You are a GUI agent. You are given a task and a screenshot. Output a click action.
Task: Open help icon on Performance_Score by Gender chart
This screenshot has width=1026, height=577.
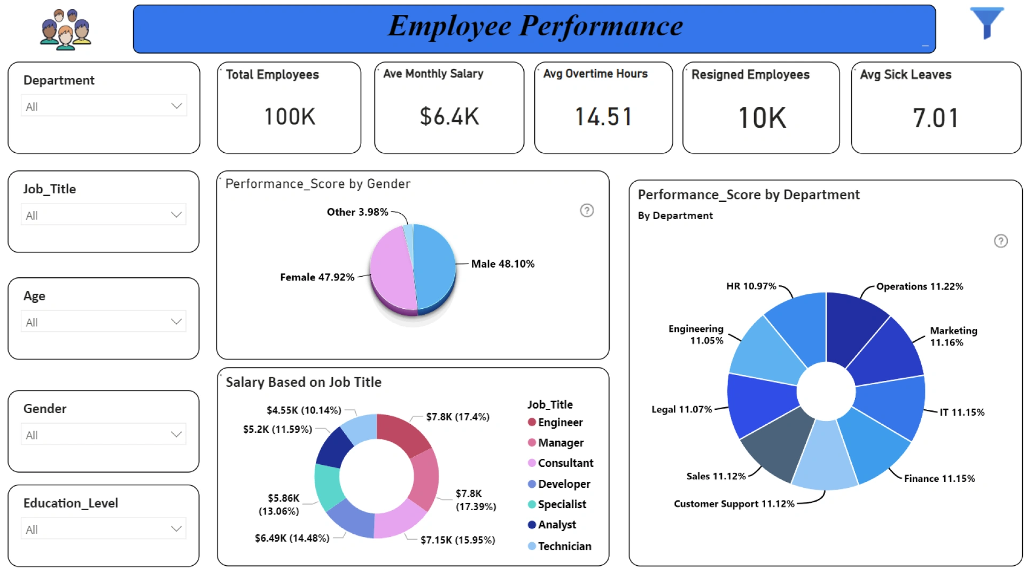pyautogui.click(x=587, y=210)
